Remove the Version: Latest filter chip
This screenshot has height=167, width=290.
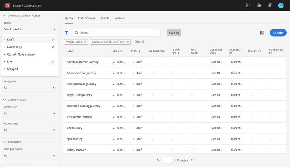[85, 42]
